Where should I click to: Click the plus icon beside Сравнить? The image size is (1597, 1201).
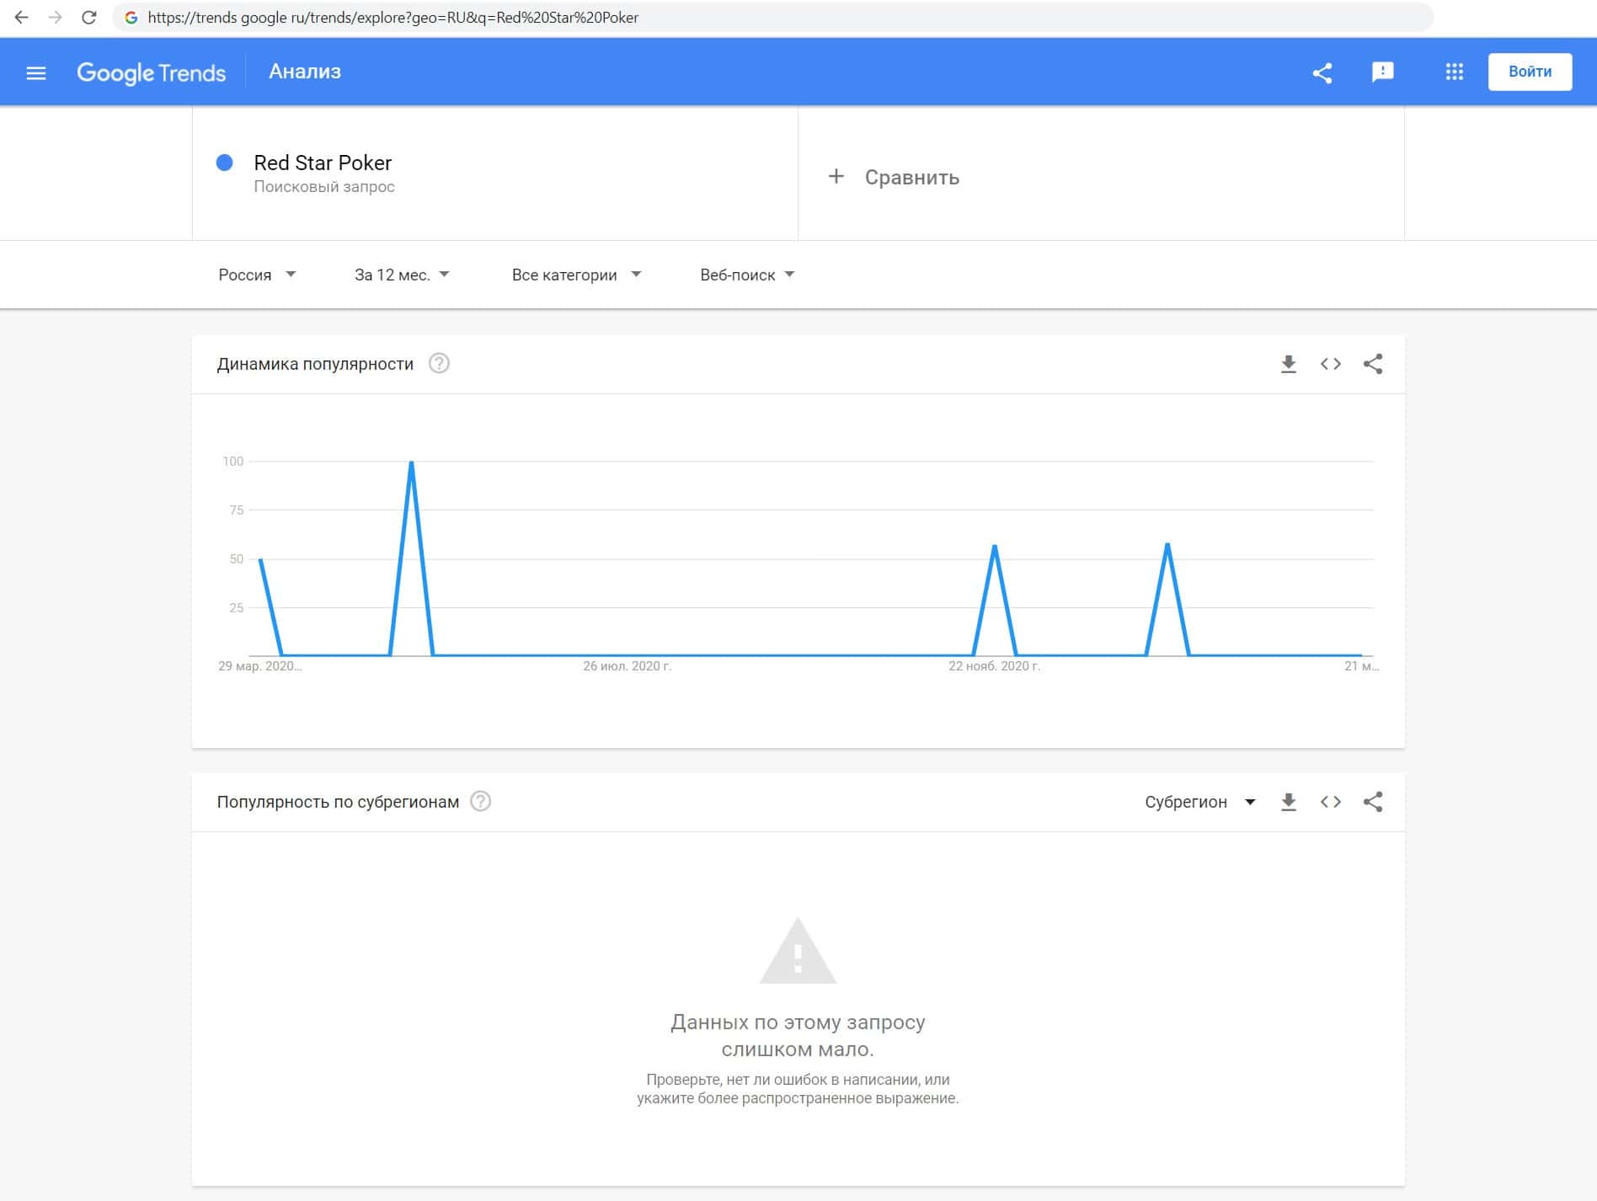(x=836, y=176)
